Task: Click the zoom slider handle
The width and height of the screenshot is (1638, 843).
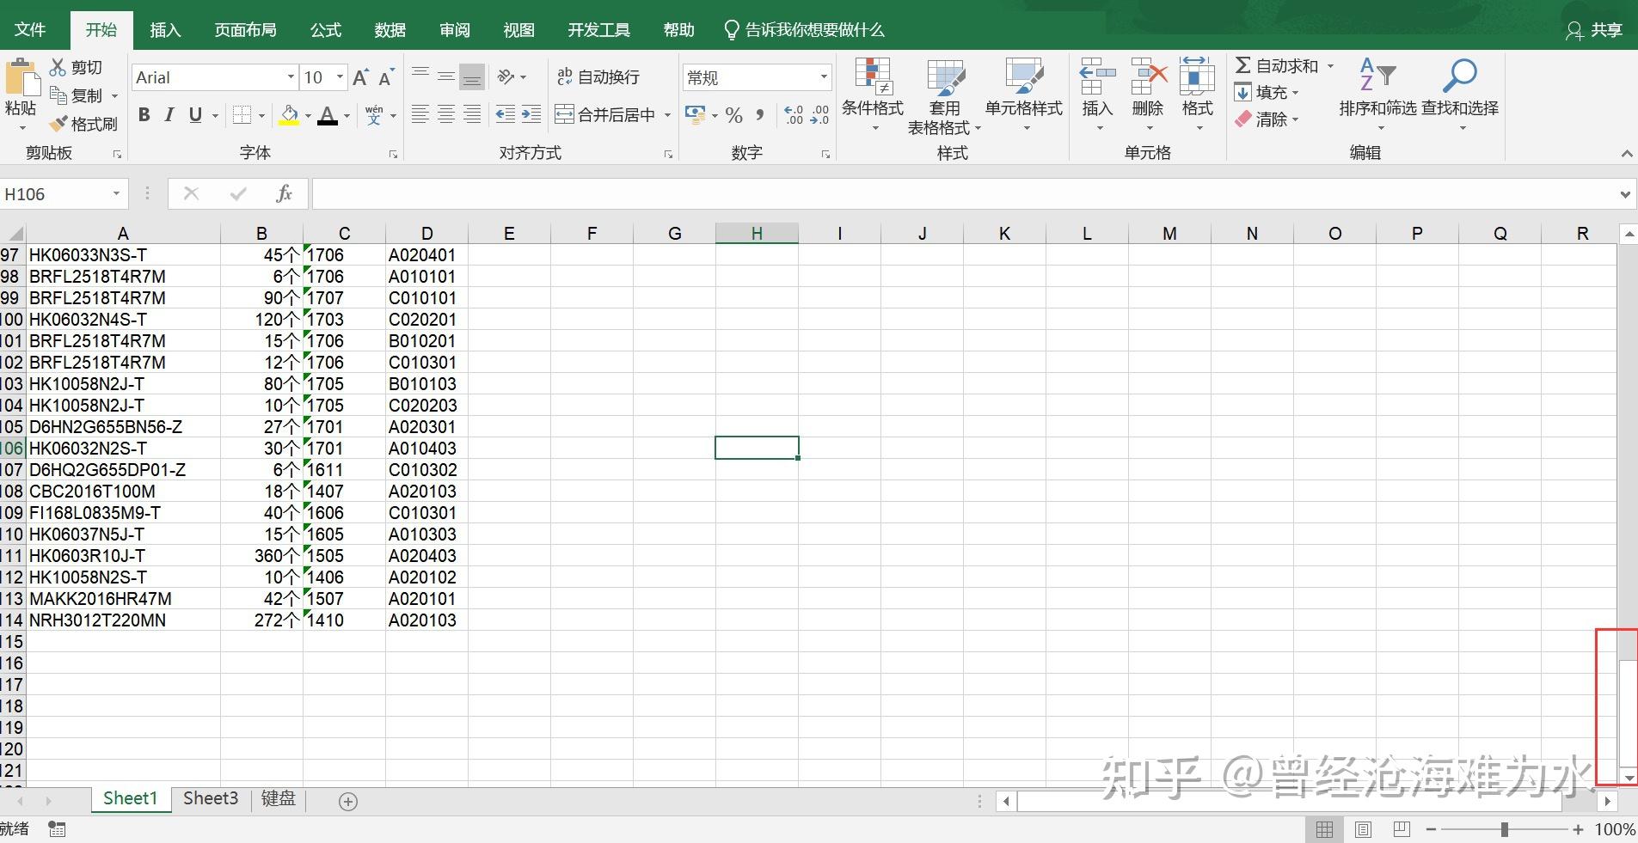Action: click(1504, 829)
